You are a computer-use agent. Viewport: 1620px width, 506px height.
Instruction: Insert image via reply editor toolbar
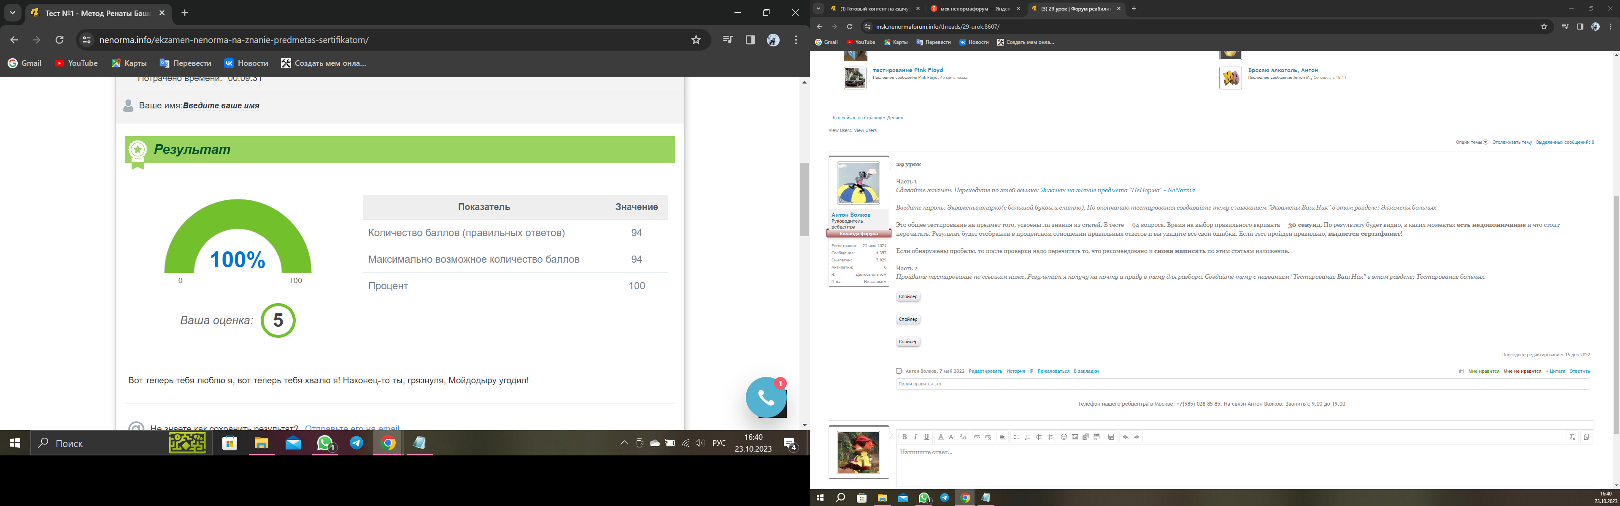[x=1075, y=437]
